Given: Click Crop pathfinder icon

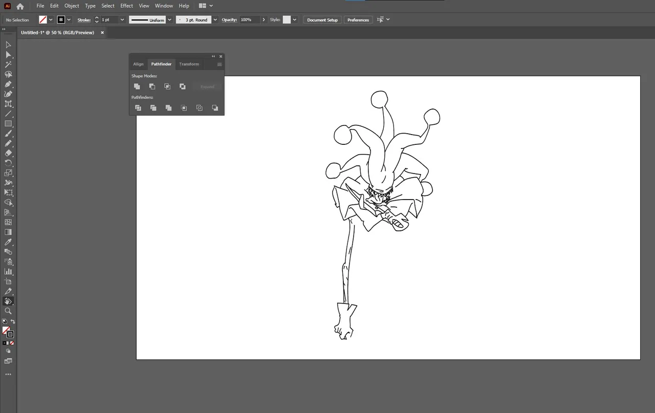Looking at the screenshot, I should click(184, 108).
